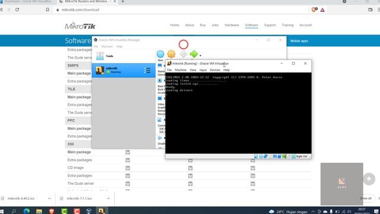Click the MikroTik logo
The image size is (380, 214).
tap(80, 26)
